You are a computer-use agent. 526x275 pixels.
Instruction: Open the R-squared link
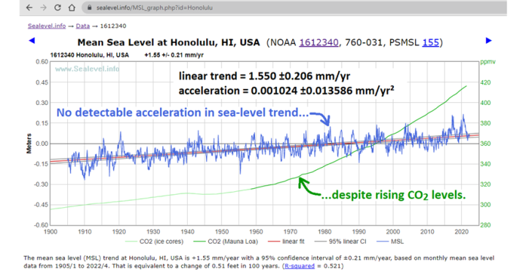[300, 266]
